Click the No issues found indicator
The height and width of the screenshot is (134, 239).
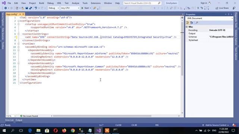[x=29, y=116]
